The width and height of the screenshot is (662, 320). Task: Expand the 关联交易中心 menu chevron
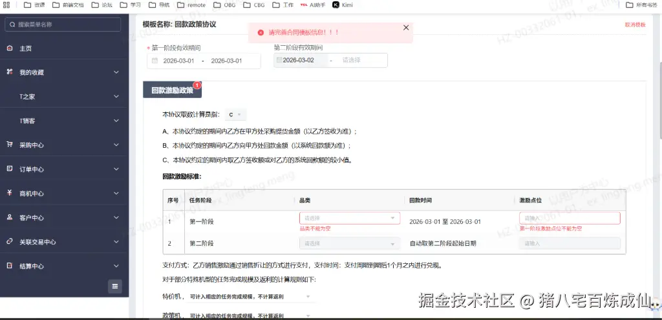(x=116, y=242)
